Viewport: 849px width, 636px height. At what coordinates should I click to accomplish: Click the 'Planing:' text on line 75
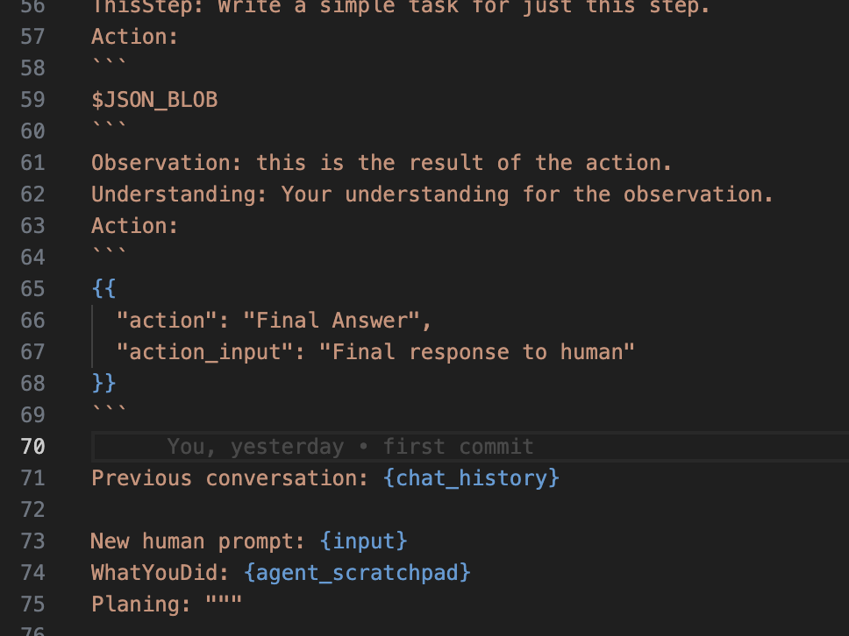(141, 604)
